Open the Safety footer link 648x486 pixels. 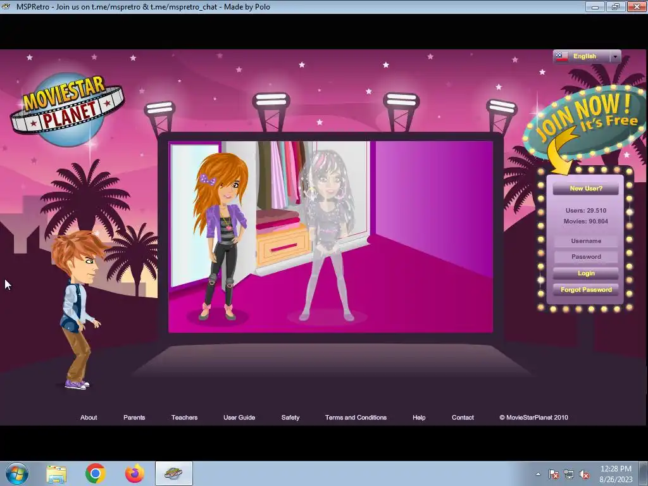290,418
